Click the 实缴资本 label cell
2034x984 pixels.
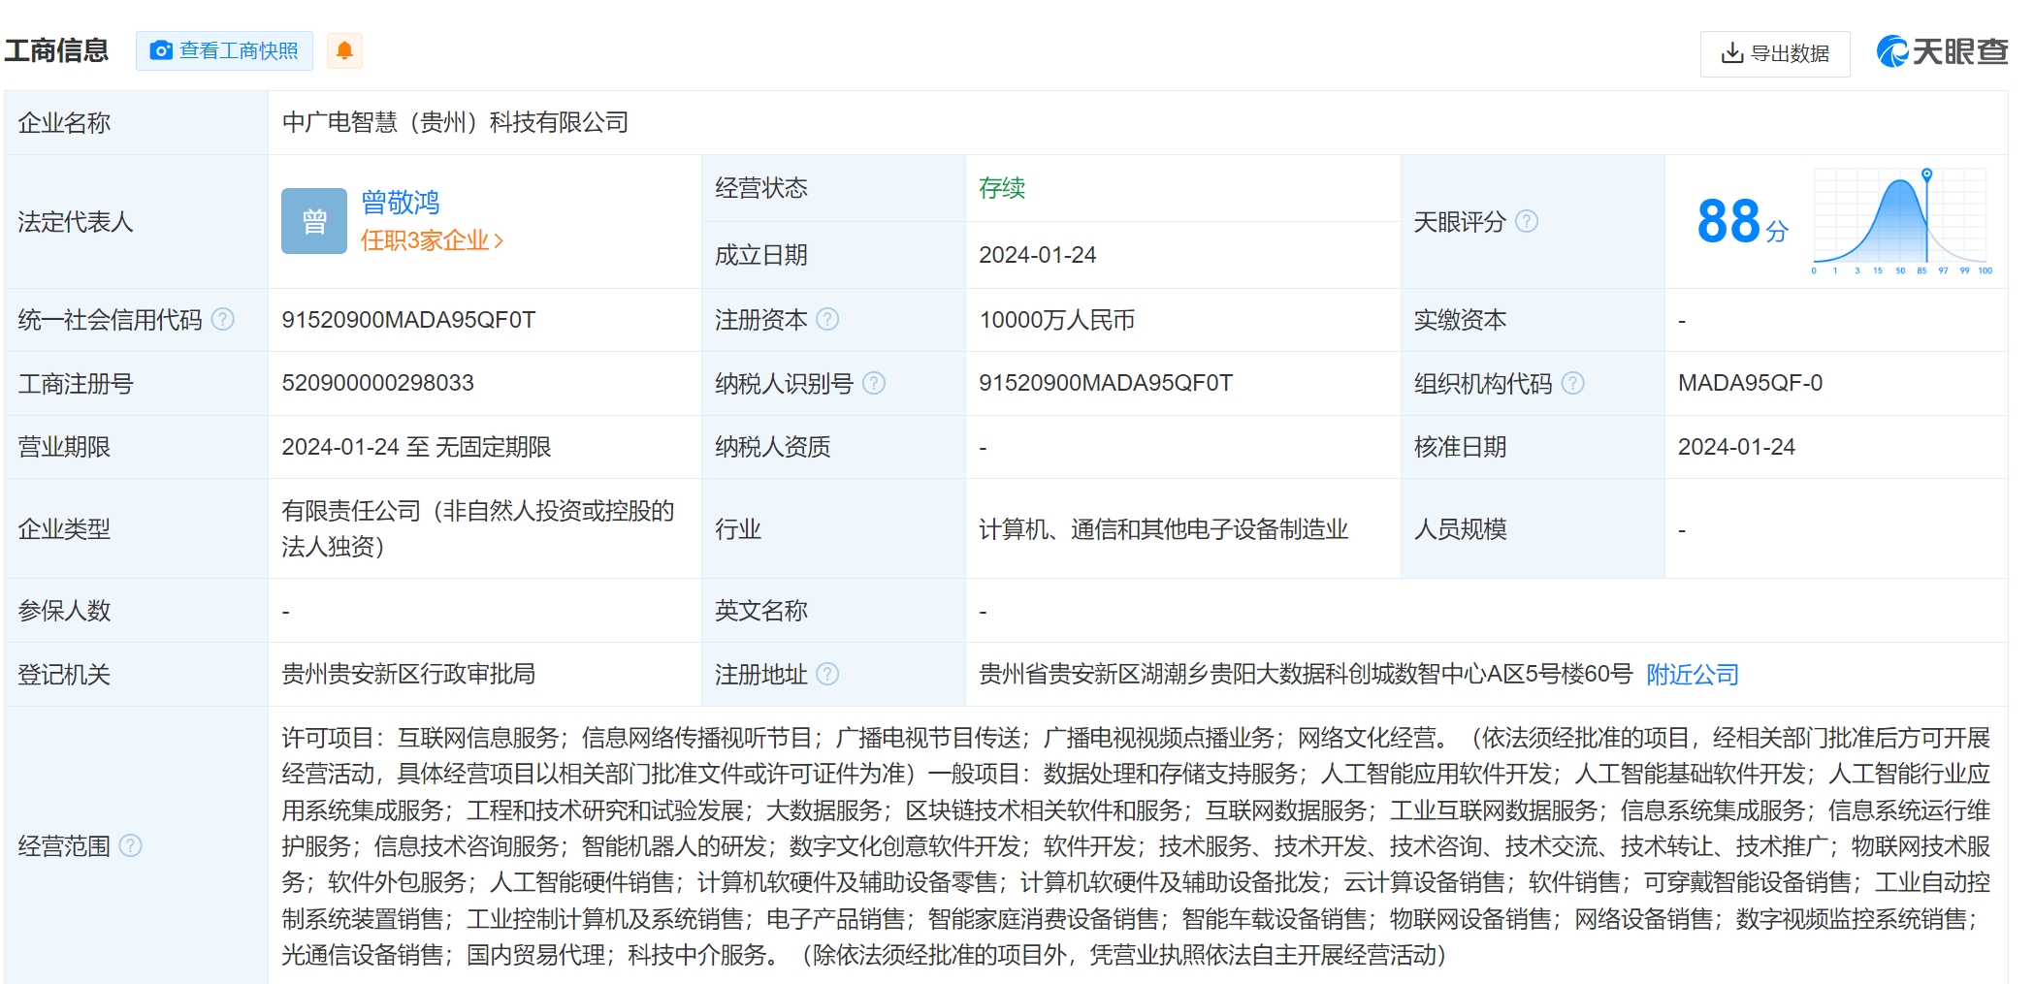(x=1533, y=320)
